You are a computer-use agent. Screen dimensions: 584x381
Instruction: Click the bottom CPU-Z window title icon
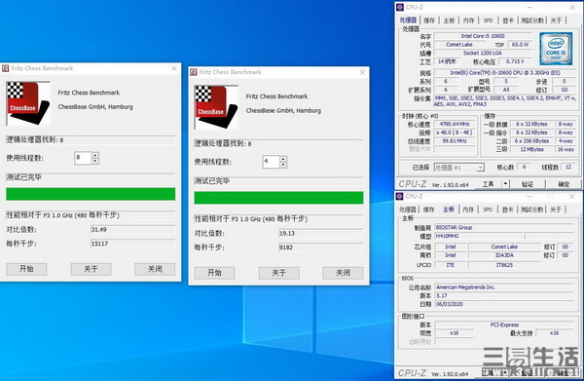400,196
